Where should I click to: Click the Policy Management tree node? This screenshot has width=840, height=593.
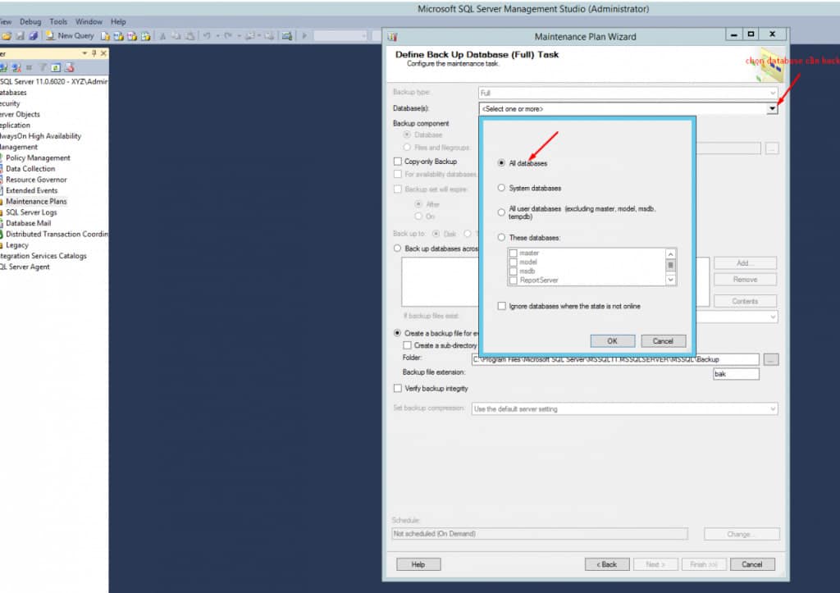(38, 157)
